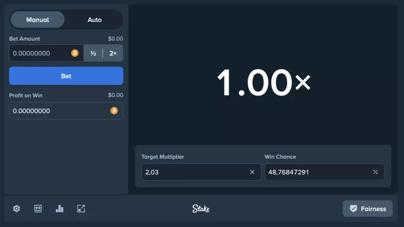404x227 pixels.
Task: Toggle theatre mode icon
Action: pyautogui.click(x=38, y=209)
